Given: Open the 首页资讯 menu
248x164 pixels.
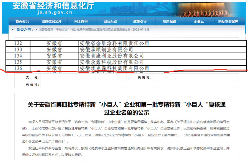Looking at the screenshot, I should point(22,22).
